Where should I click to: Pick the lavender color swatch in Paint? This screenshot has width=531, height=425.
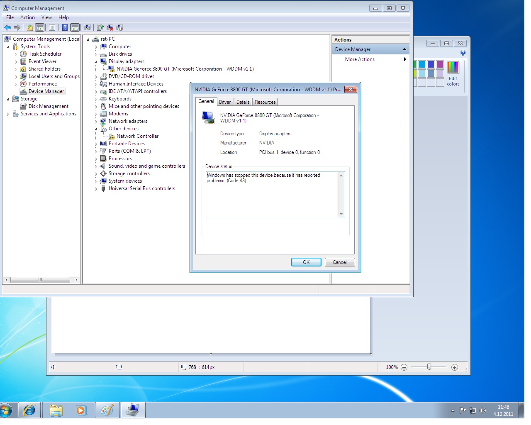point(440,73)
